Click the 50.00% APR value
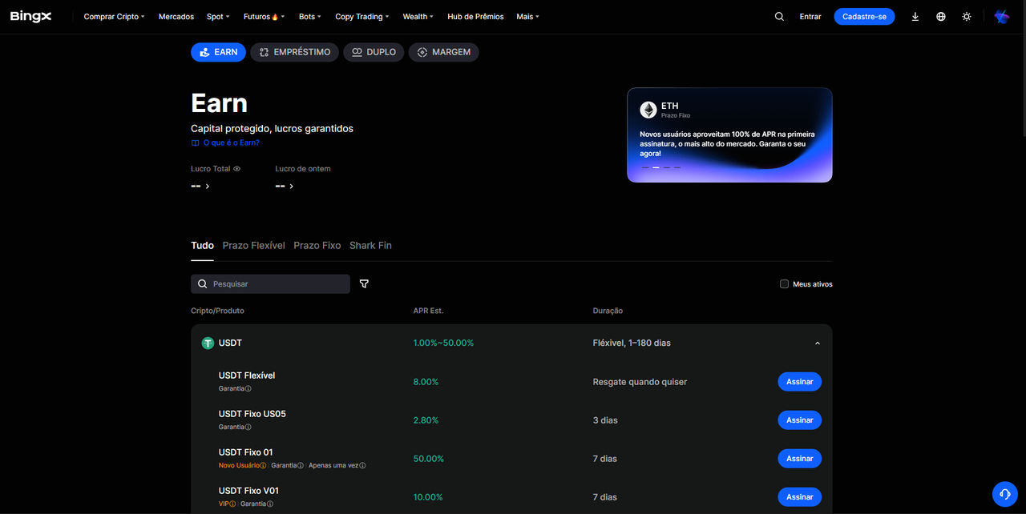Viewport: 1026px width, 514px height. click(428, 459)
